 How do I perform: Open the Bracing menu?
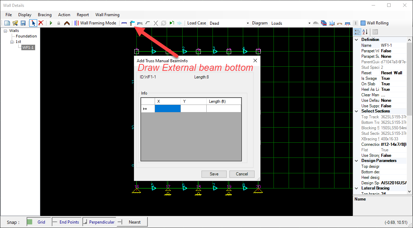45,15
